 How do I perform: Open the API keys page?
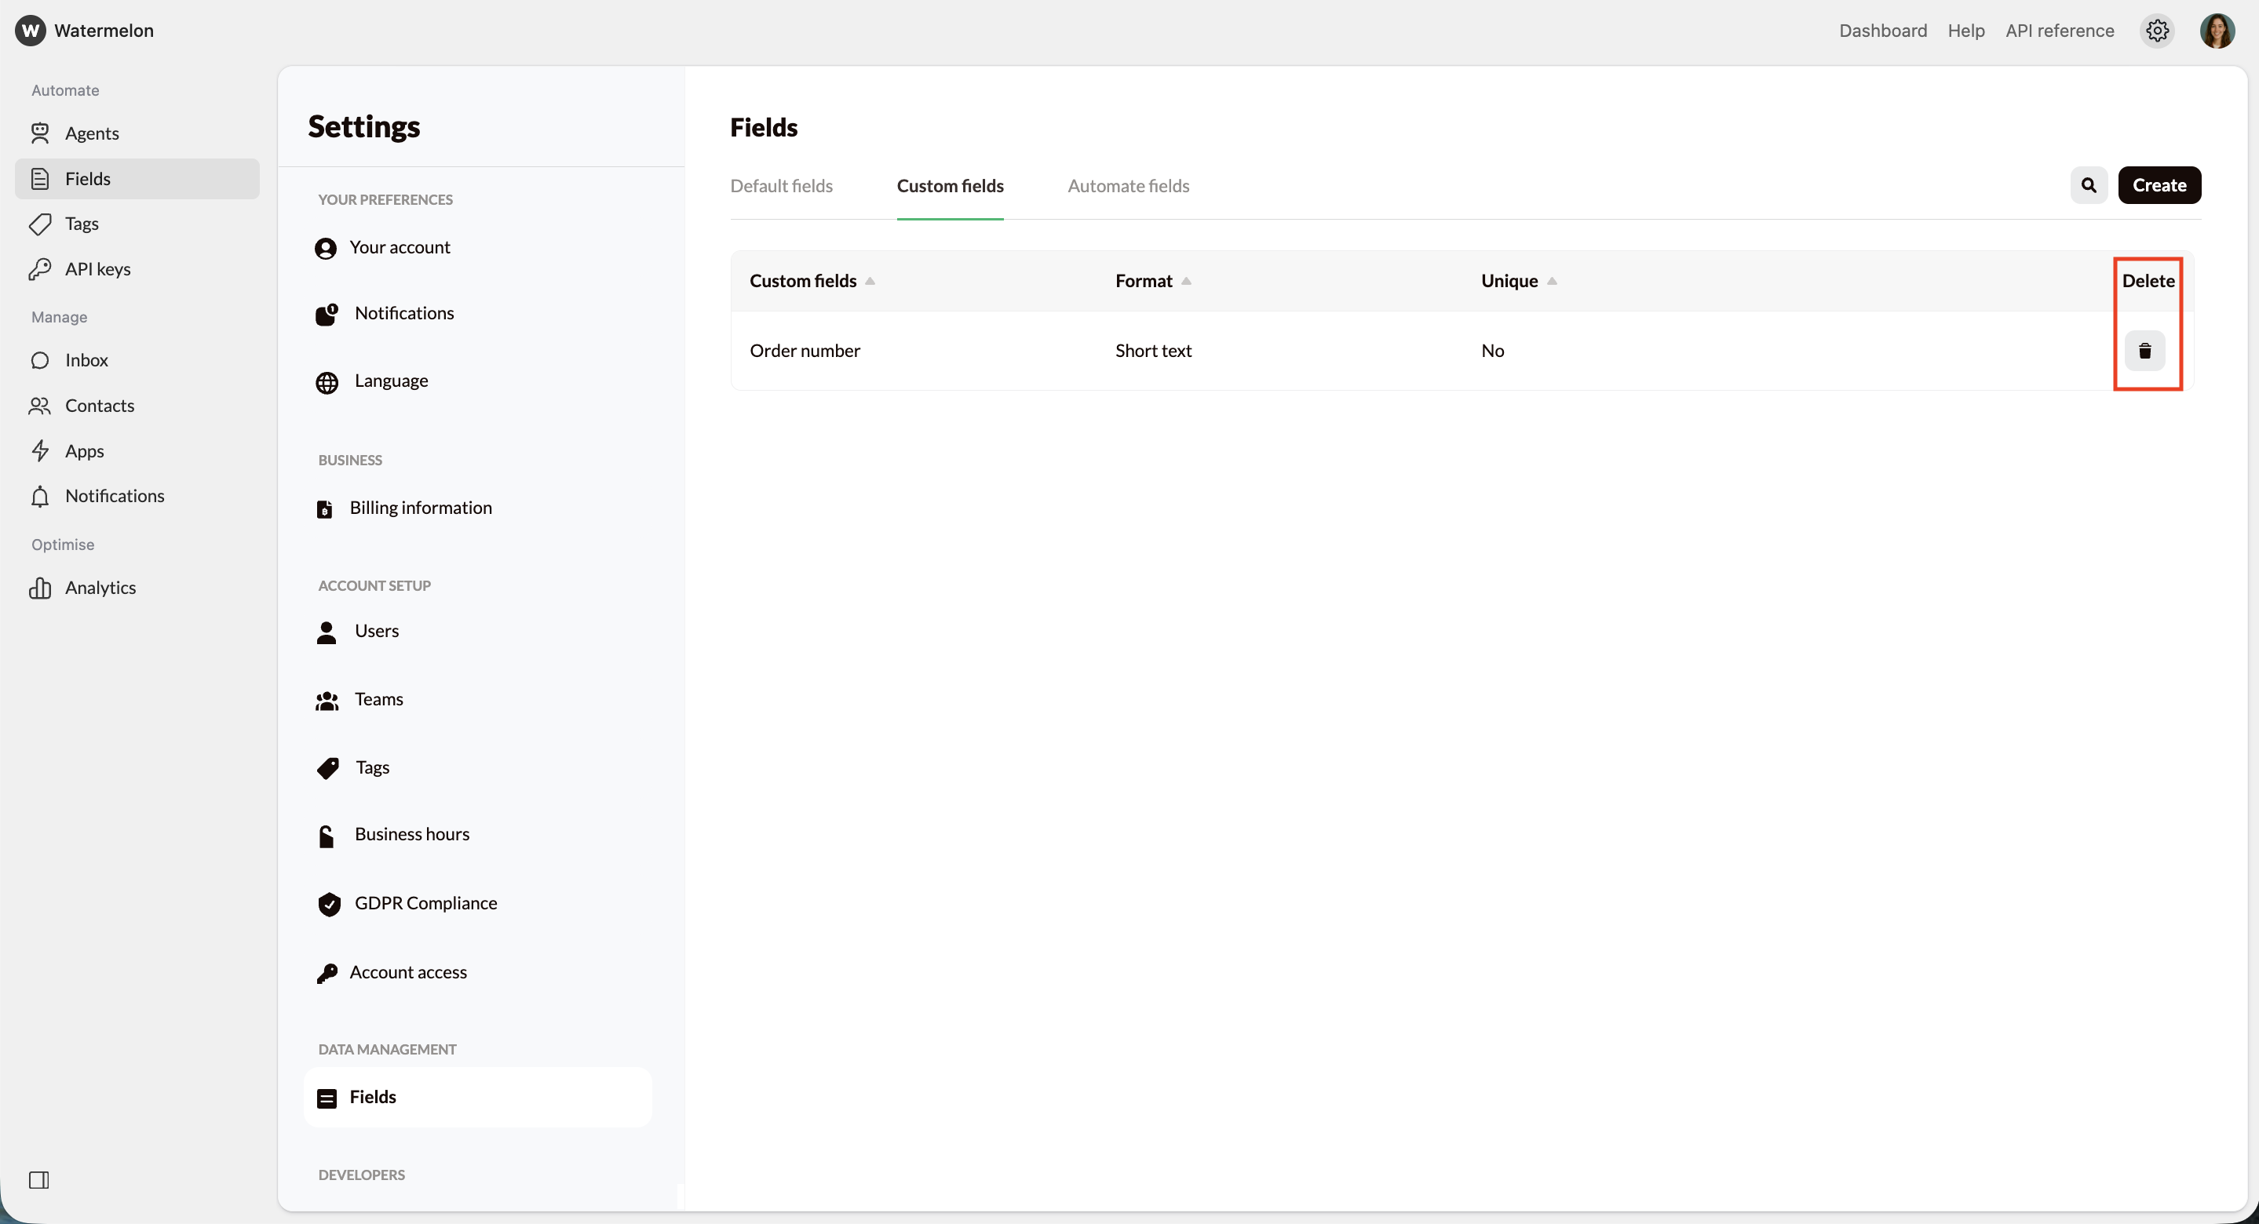97,269
